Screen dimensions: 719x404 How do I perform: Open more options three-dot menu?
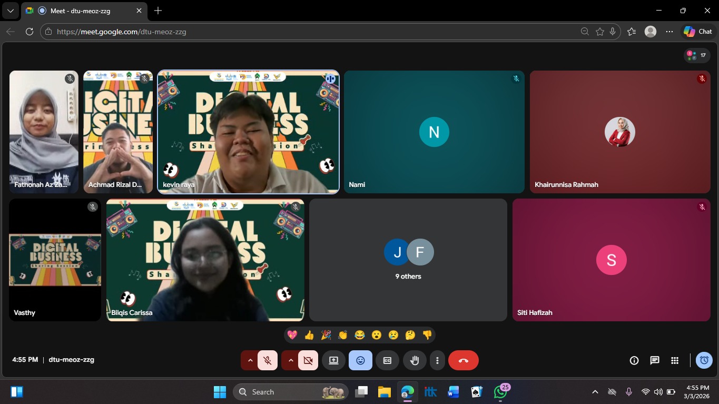[437, 360]
